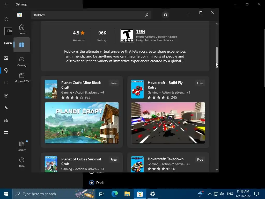Open Lock screen icon in Settings sidebar
The image size is (265, 199).
[x=6, y=83]
